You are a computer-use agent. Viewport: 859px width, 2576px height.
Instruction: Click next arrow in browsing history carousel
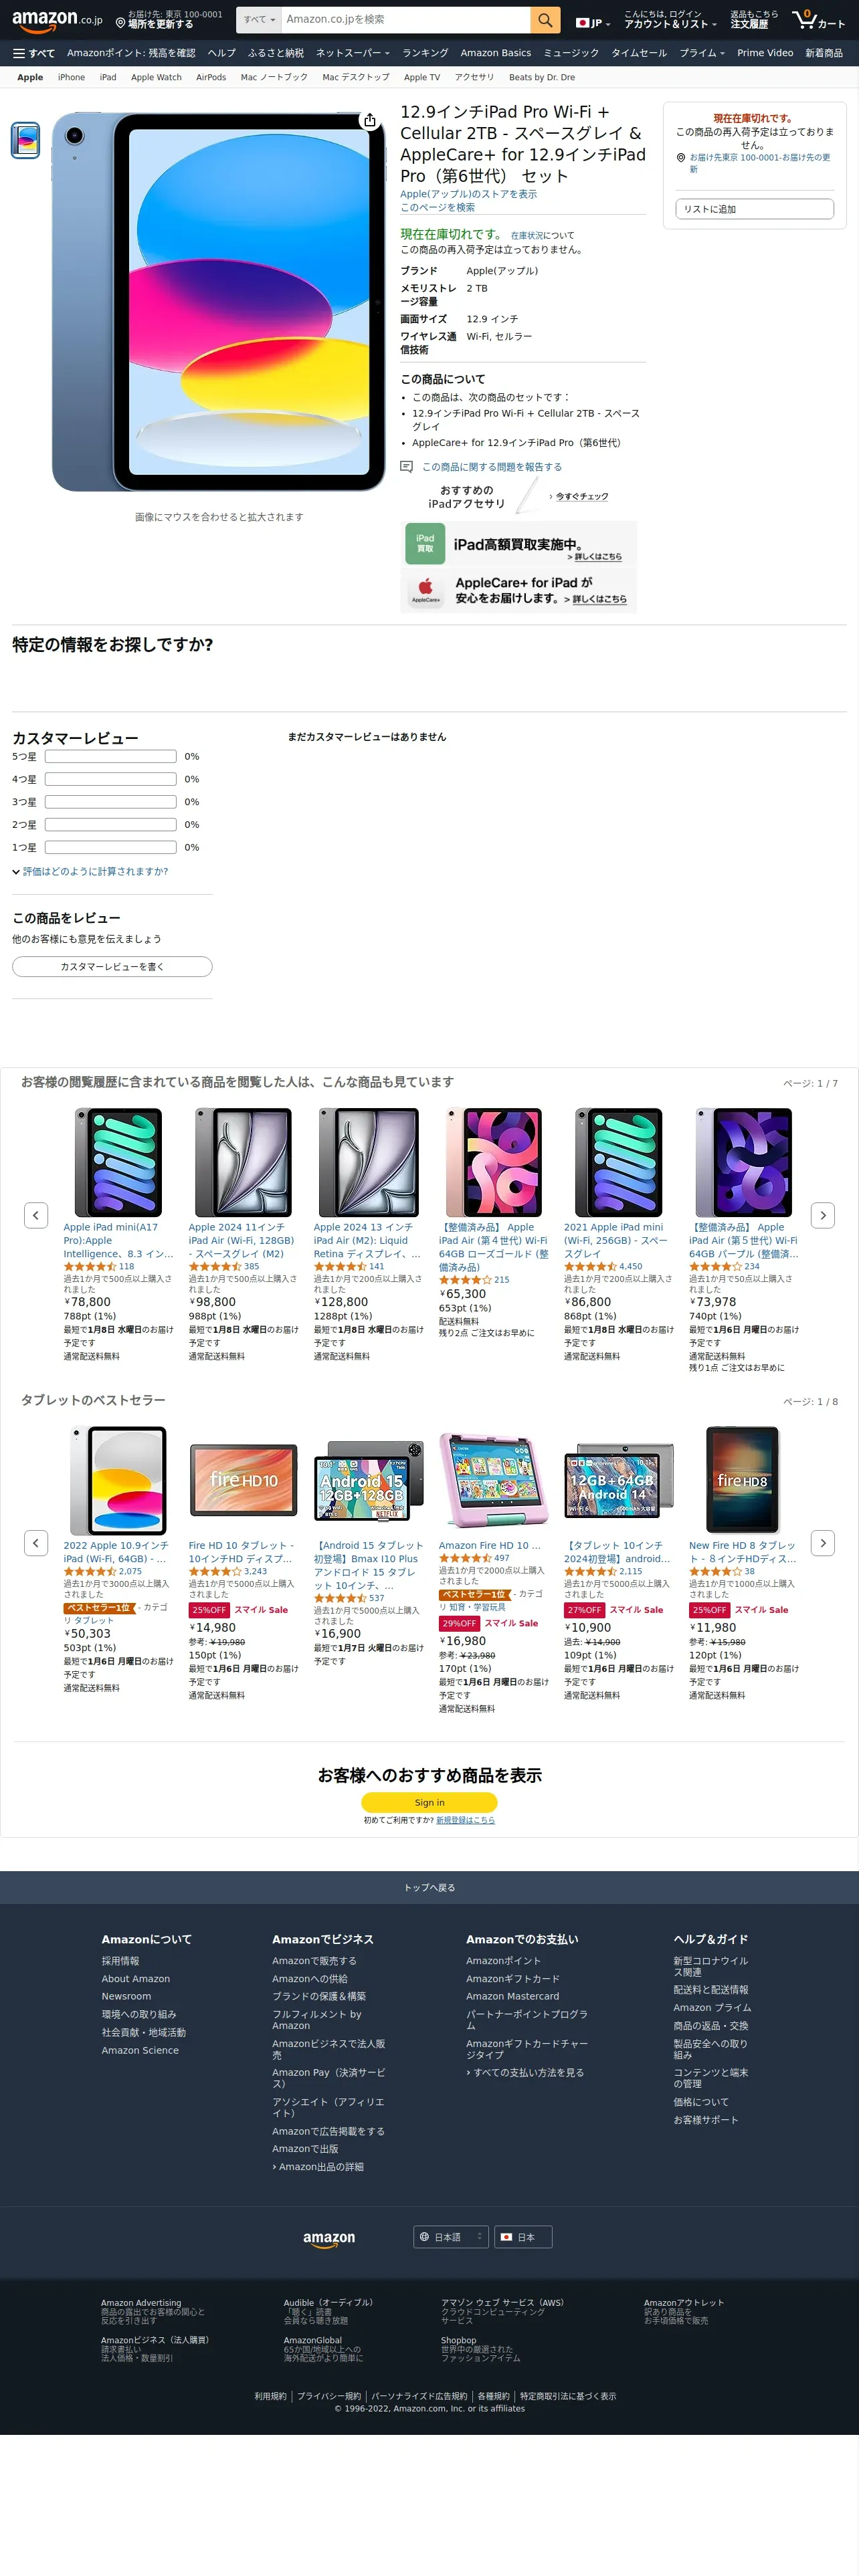pos(823,1215)
